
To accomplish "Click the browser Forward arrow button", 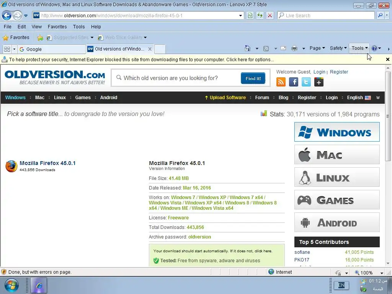I will (17, 15).
